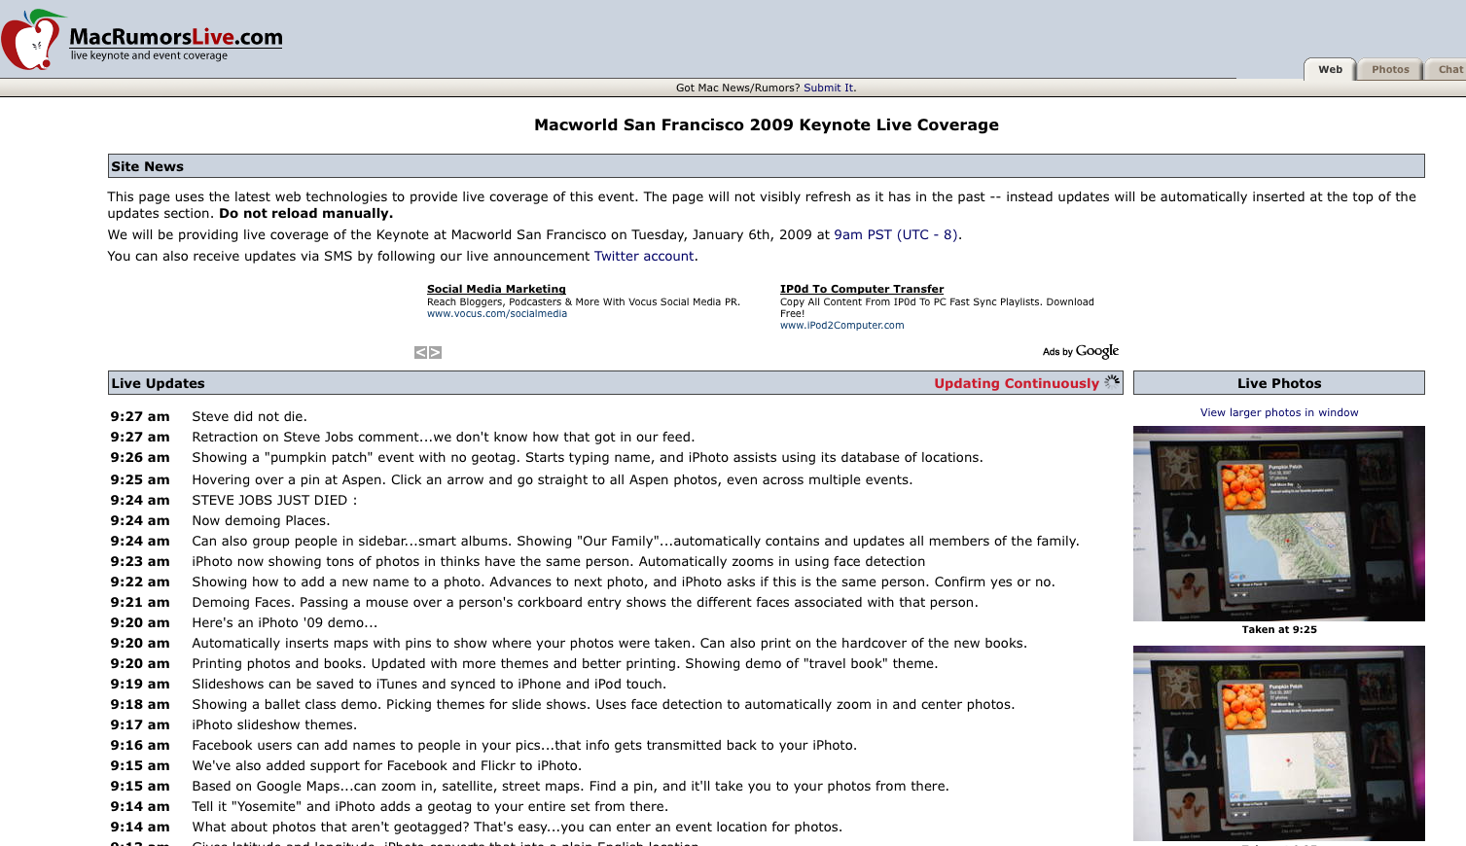Click the 'Retraction on Steve Jobs comment' update

click(x=444, y=437)
